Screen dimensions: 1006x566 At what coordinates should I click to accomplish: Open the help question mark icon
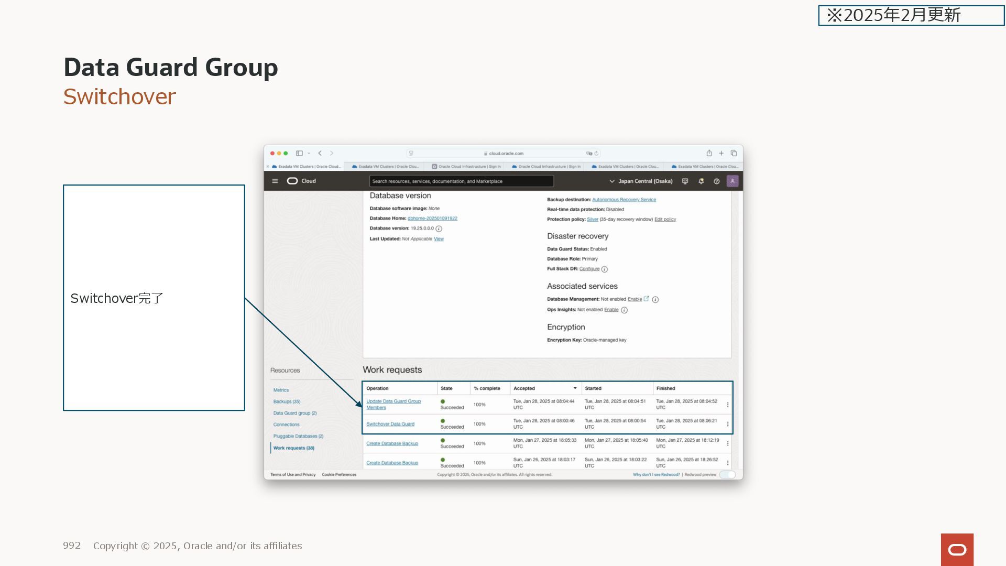(716, 181)
